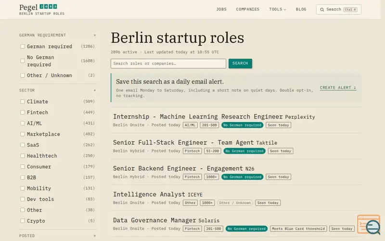Click the Fintech tag on N26 job
Viewport: 385px width, 241px height.
(192, 177)
